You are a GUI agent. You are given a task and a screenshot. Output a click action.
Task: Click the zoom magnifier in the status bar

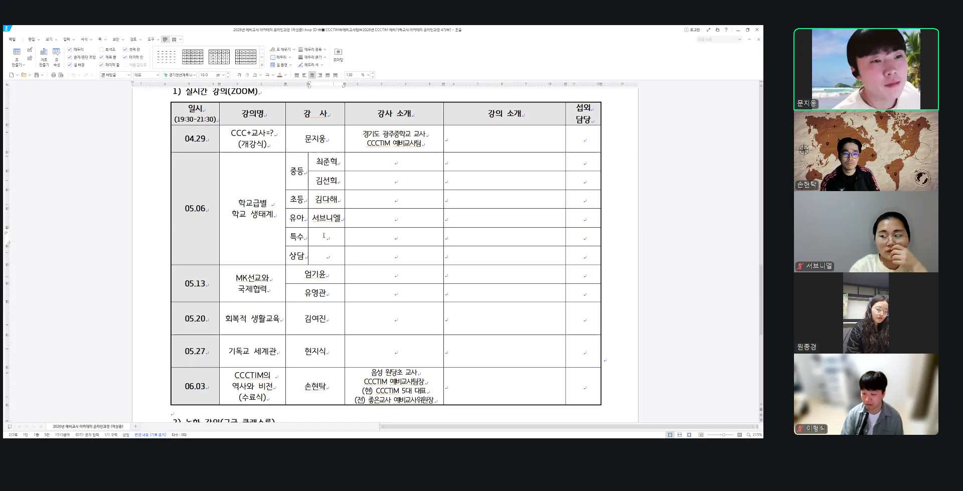(749, 435)
